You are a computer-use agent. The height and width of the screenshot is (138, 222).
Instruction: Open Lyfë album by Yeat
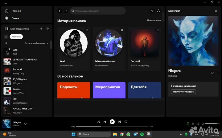tap(26, 52)
